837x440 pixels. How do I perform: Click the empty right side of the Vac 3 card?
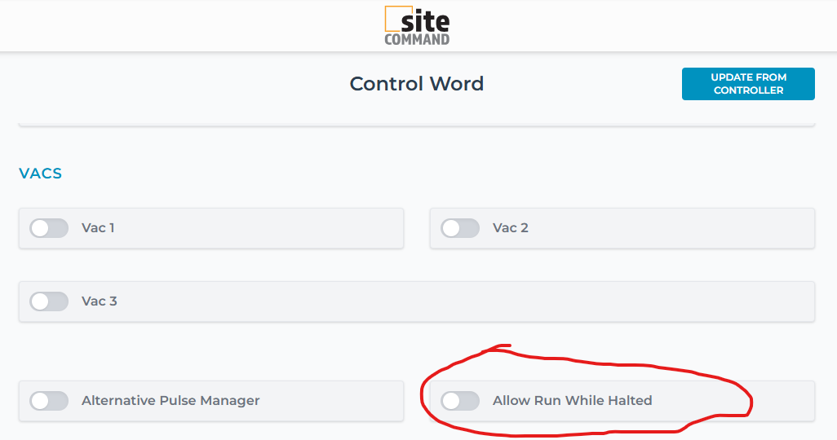tap(612, 301)
